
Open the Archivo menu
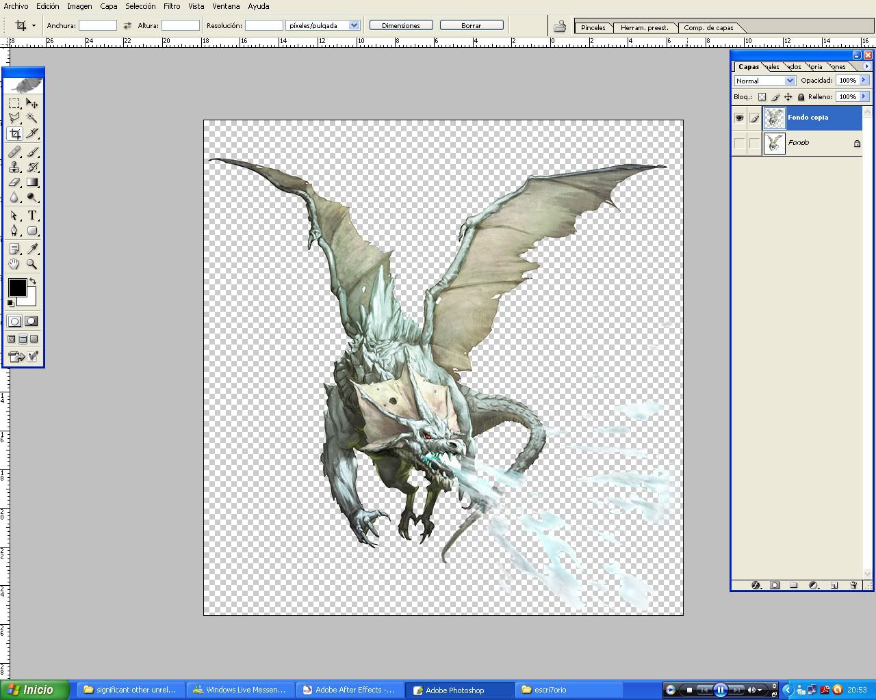(16, 6)
